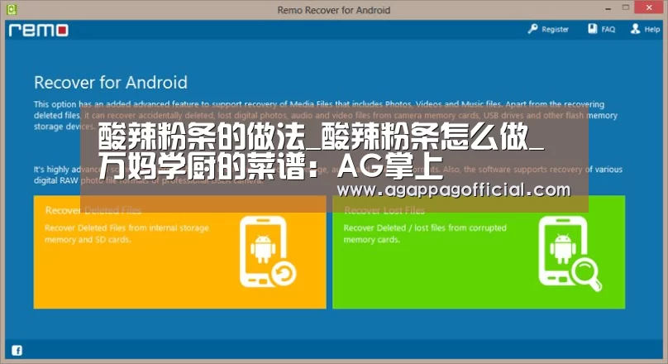
Task: Select the Recover Deleted Files tile
Action: coord(179,251)
